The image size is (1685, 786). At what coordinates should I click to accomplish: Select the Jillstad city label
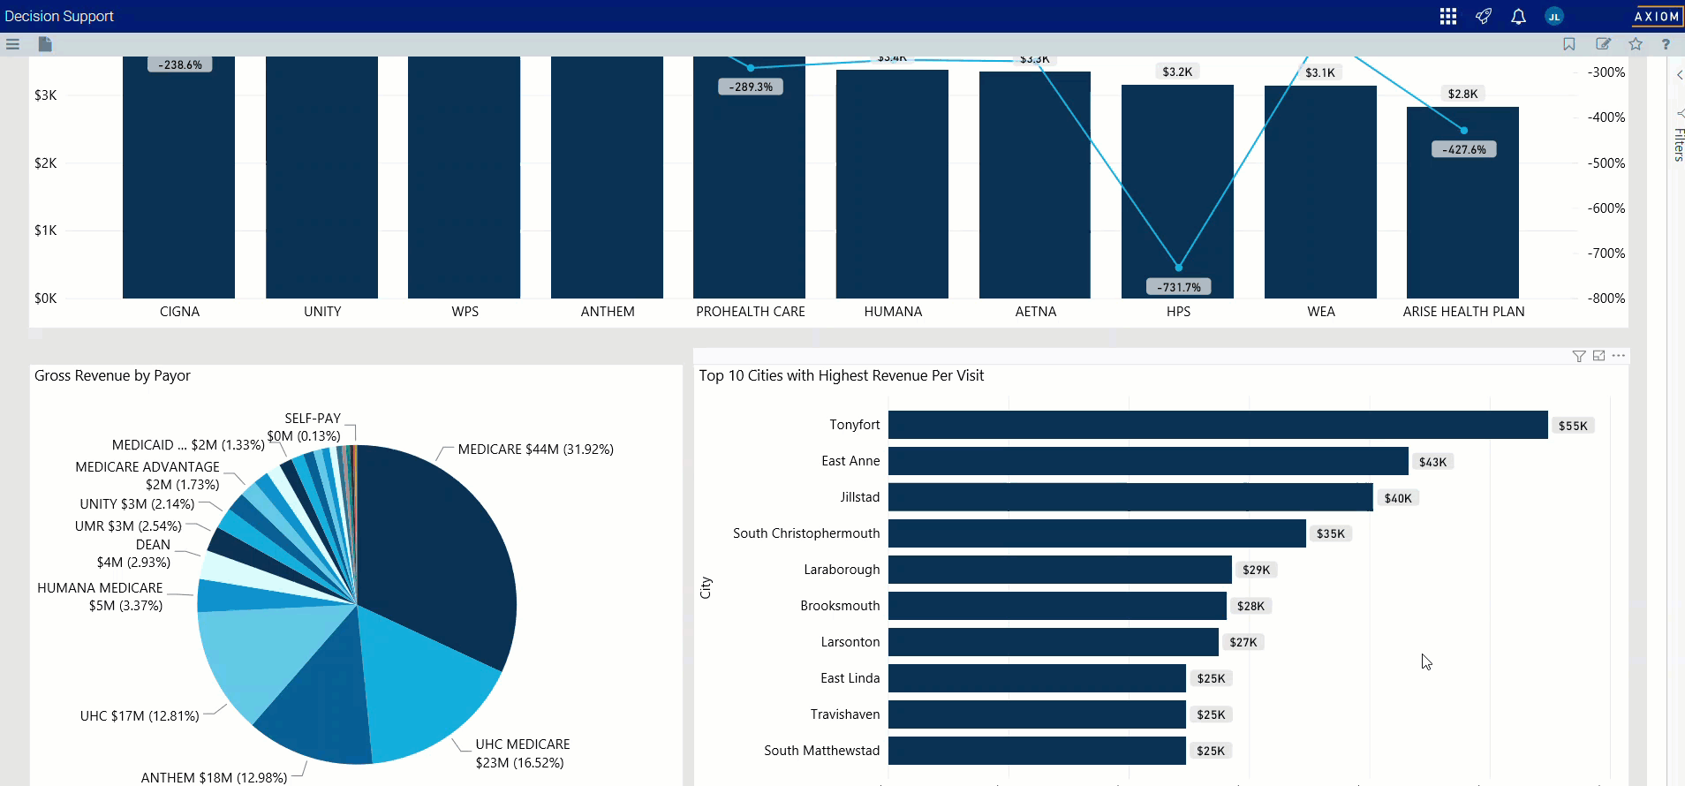[860, 497]
